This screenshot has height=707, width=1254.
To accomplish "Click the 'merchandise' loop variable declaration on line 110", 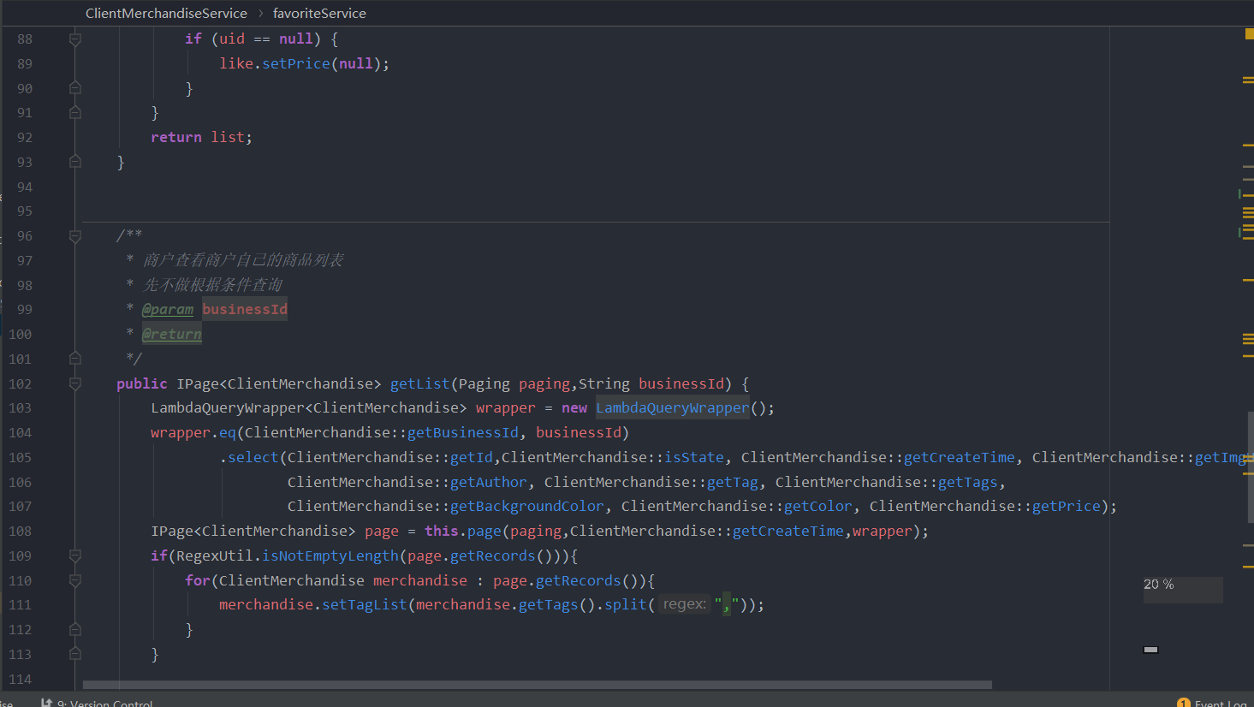I will pyautogui.click(x=420, y=580).
